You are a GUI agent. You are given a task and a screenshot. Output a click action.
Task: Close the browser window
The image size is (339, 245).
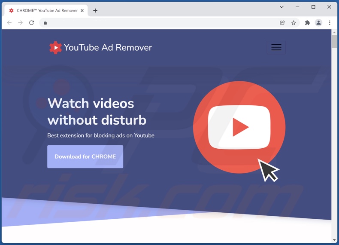[x=329, y=7]
